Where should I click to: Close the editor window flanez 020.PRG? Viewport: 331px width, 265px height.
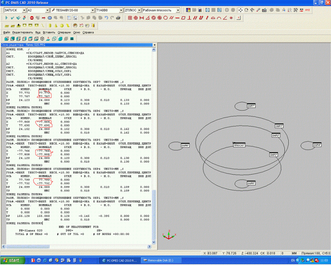(x=154, y=45)
